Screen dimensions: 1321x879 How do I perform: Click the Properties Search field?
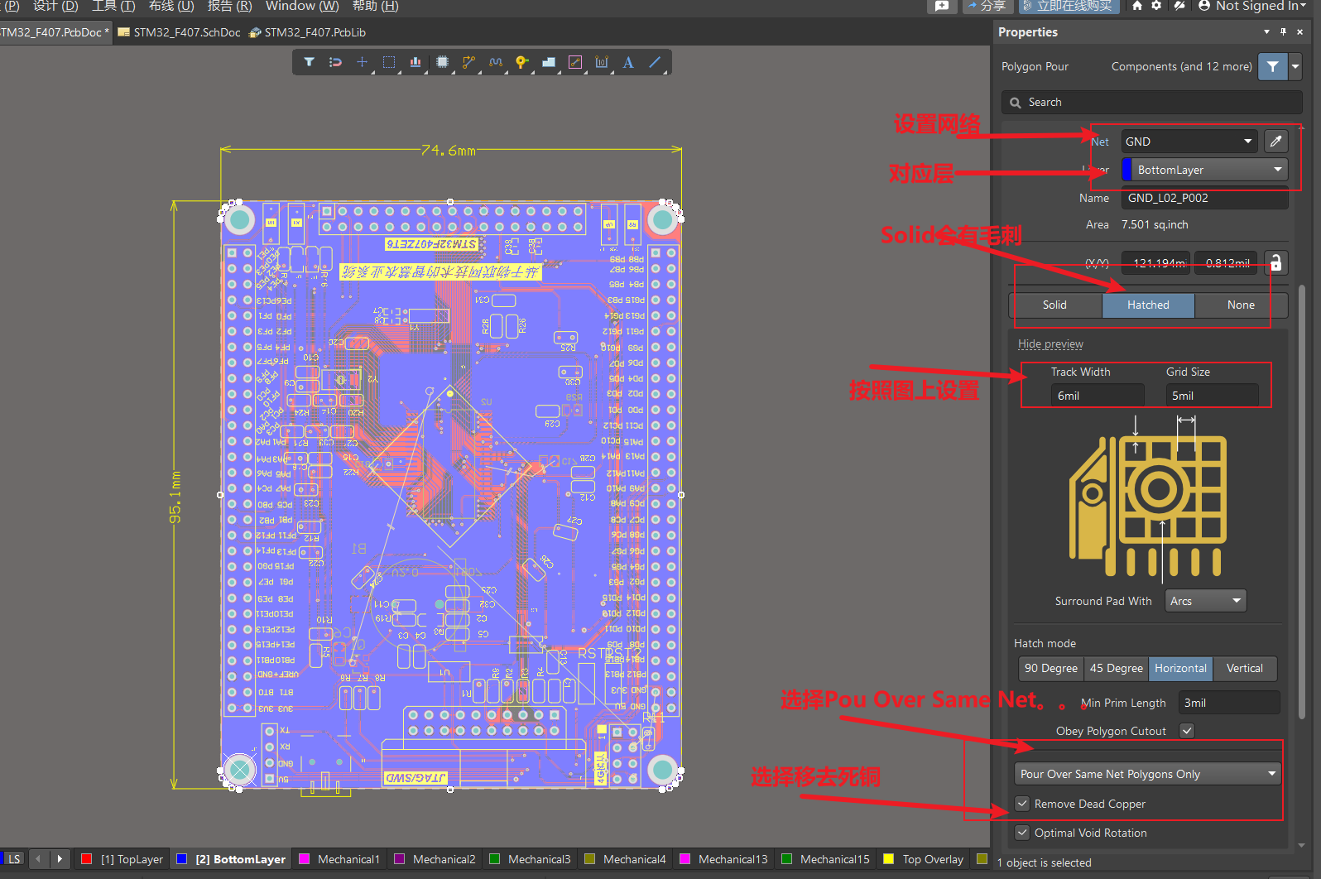coord(1152,102)
